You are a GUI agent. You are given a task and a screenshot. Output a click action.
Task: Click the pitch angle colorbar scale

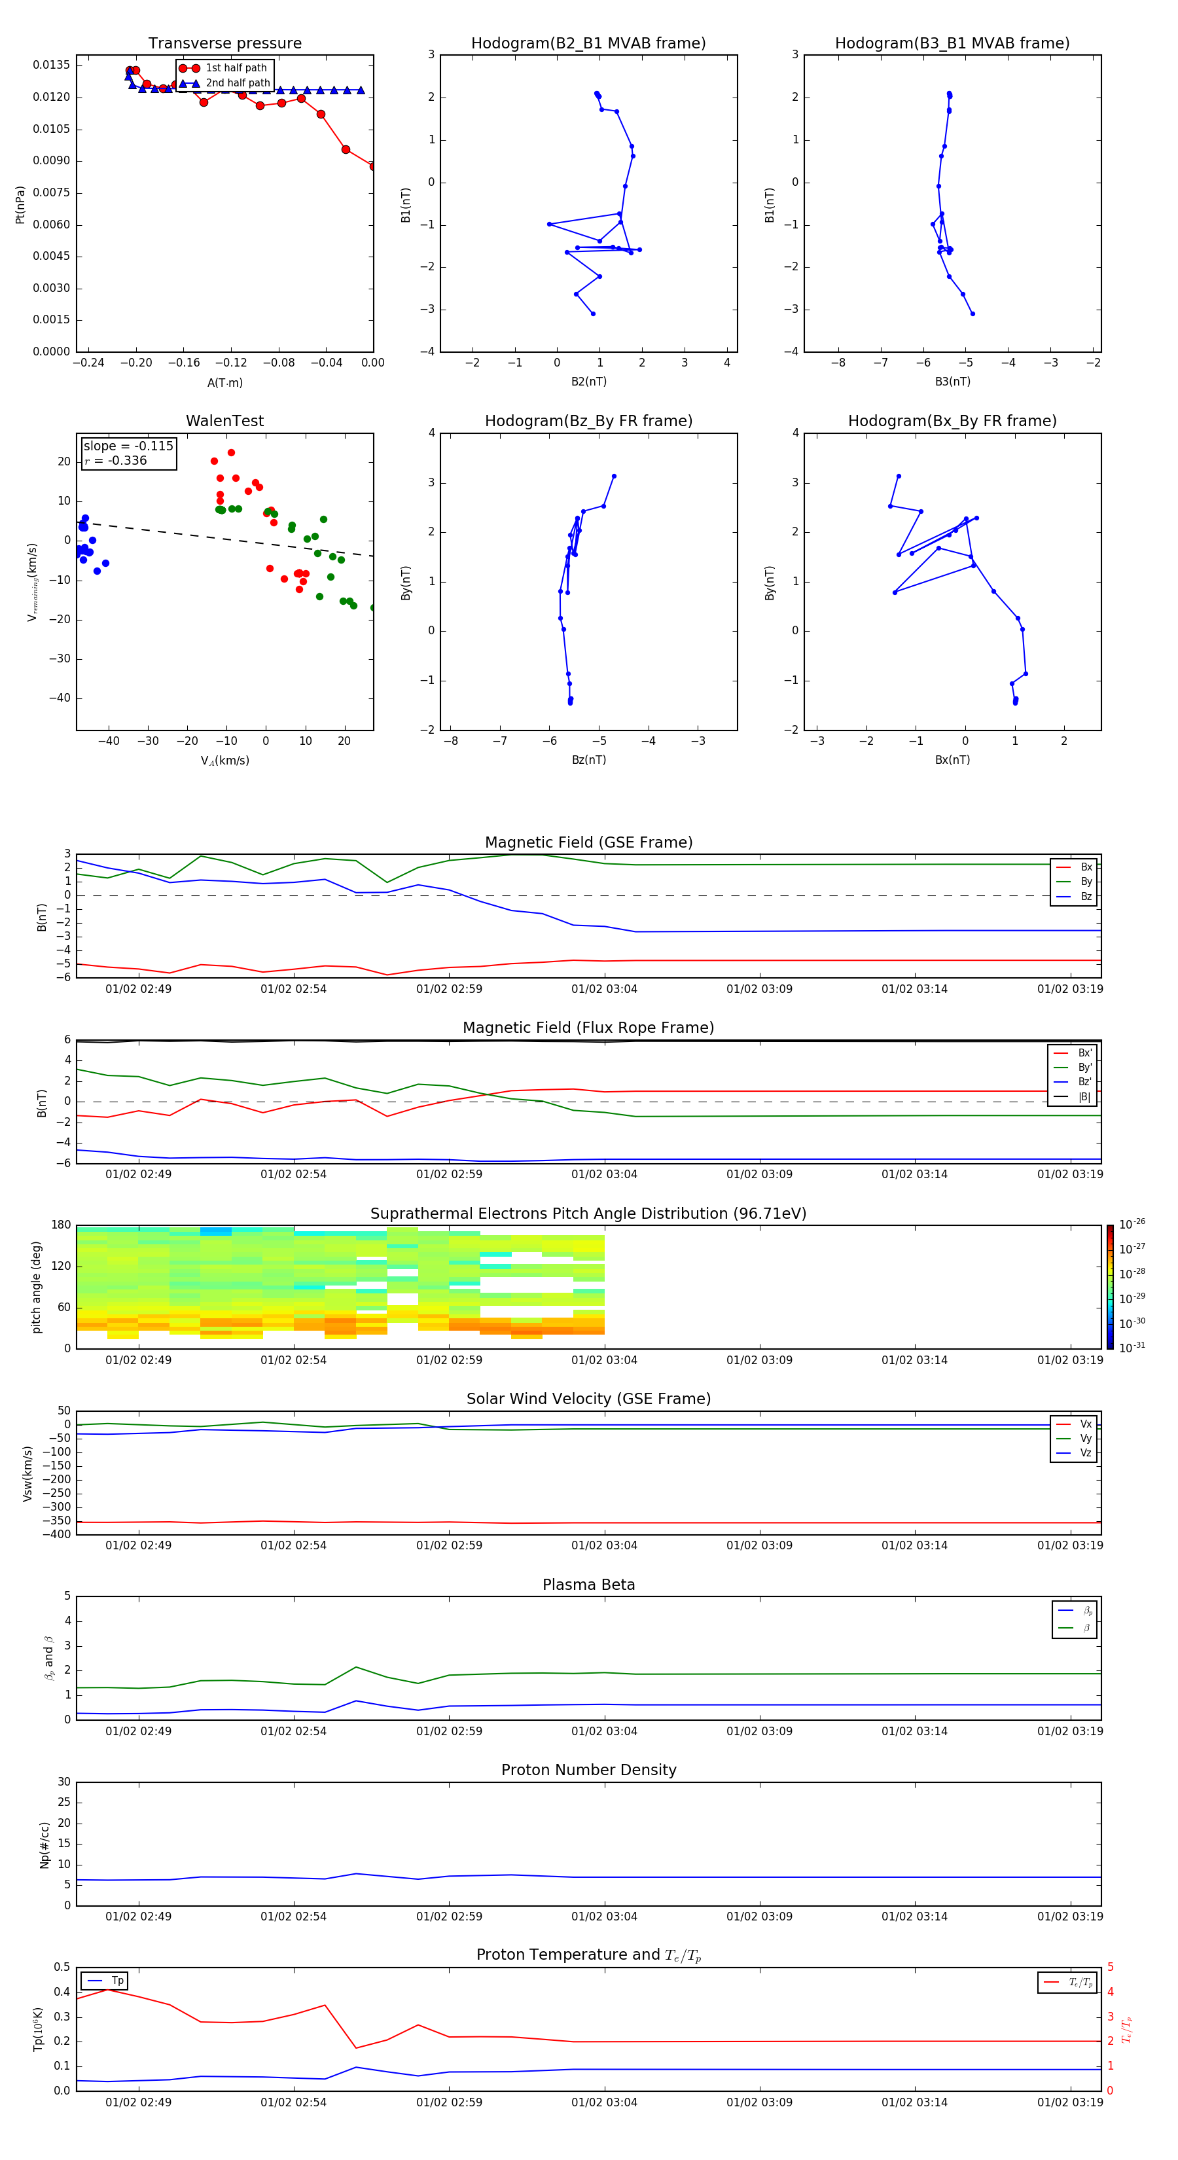[x=1110, y=1287]
